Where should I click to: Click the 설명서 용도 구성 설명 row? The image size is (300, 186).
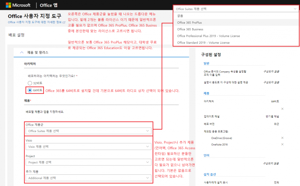(x=241, y=82)
